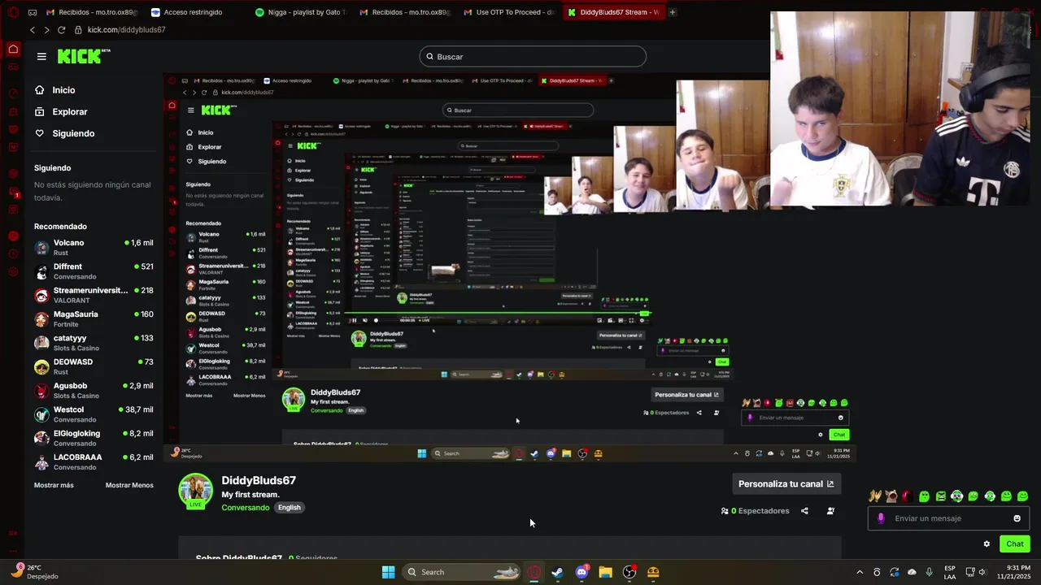Screen dimensions: 1041x585
Task: Click the purple microphone icon in chat
Action: [881, 518]
